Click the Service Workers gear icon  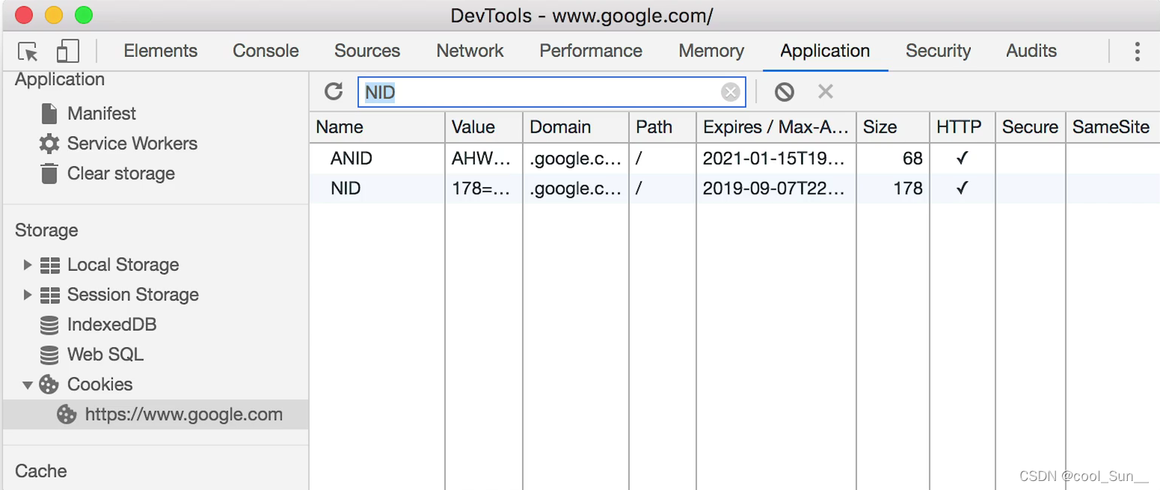pos(49,144)
